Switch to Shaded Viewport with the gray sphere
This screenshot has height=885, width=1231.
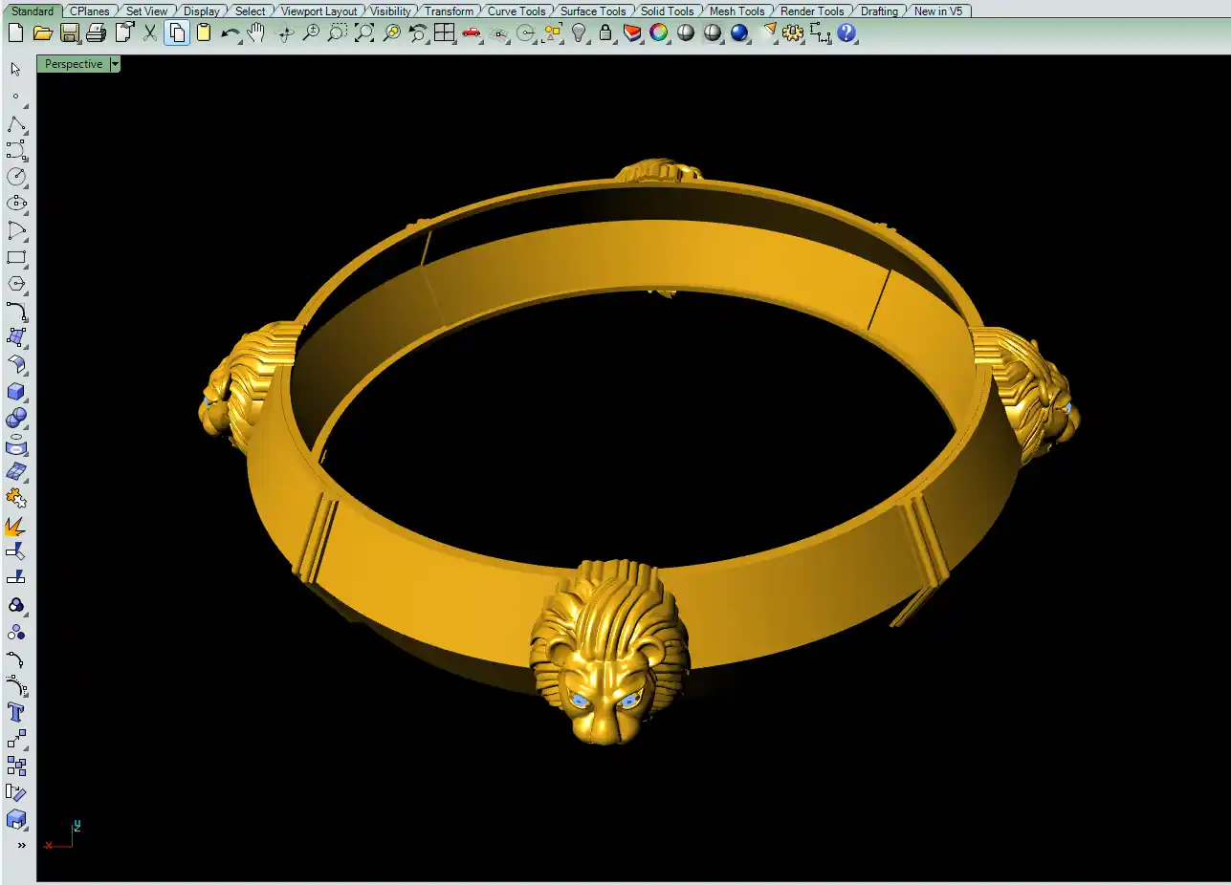coord(686,32)
